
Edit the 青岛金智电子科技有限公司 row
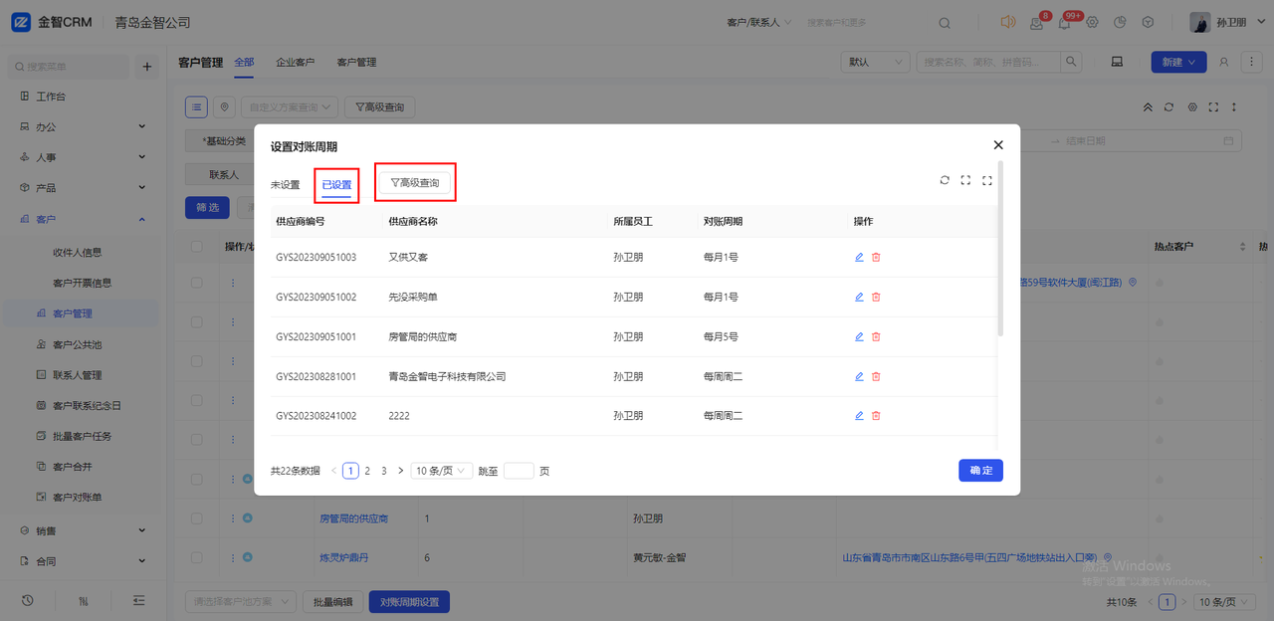[859, 376]
